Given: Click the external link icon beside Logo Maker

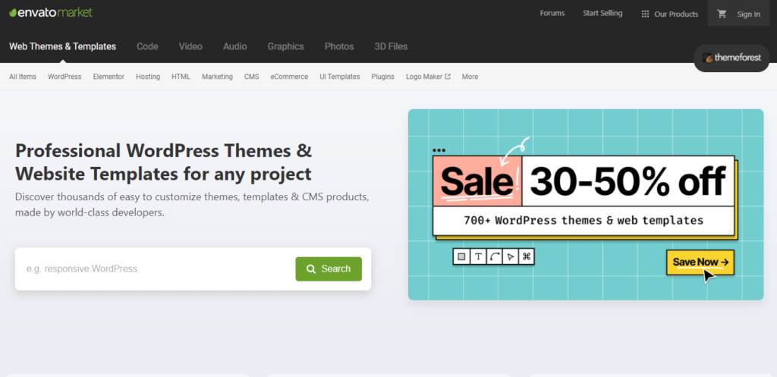Looking at the screenshot, I should point(448,77).
